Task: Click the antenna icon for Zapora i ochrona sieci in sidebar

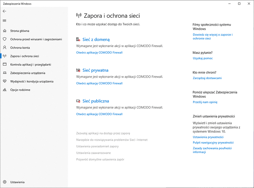Action: pyautogui.click(x=5, y=56)
